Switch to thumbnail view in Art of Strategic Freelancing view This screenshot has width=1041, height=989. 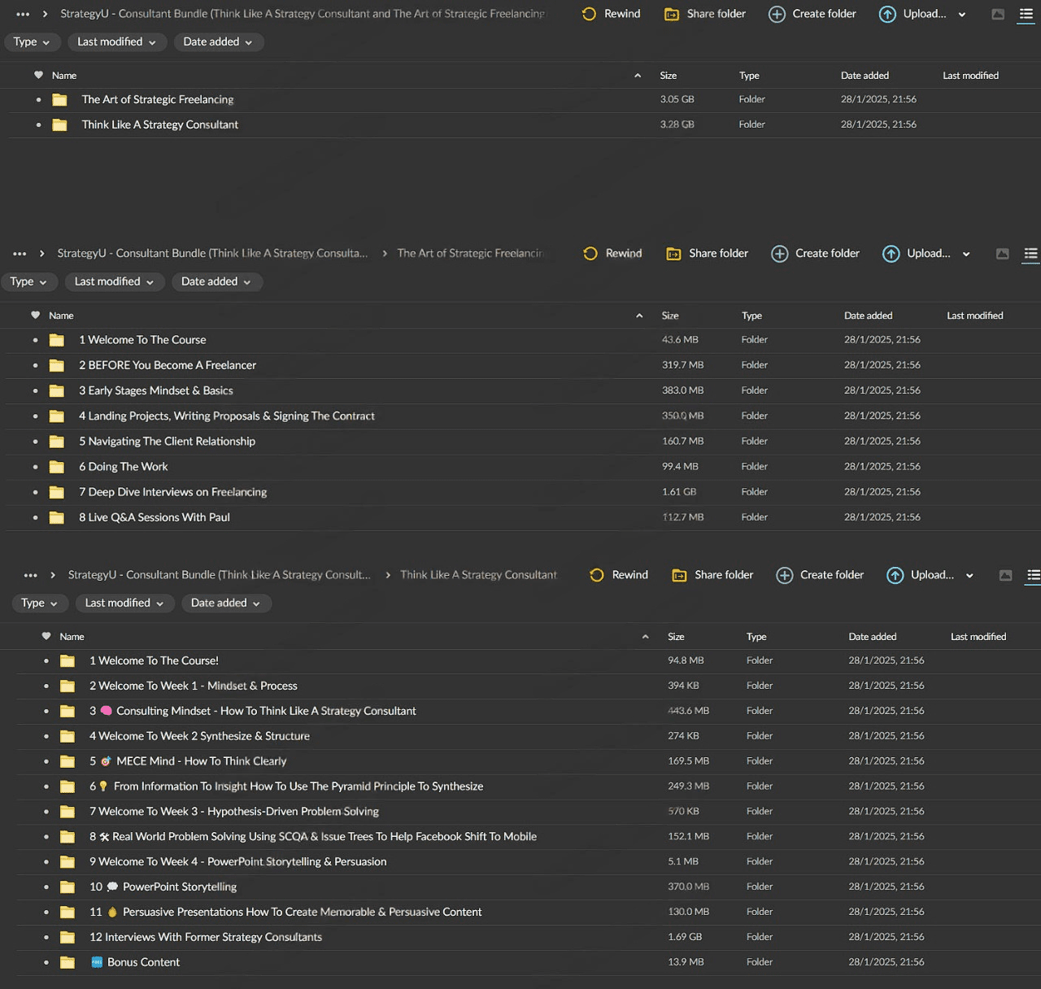(x=1003, y=254)
